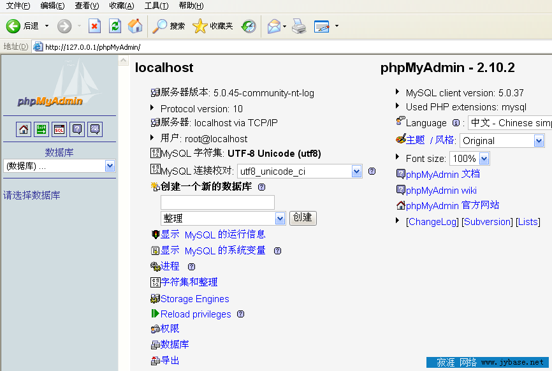552x371 pixels.
Task: Refresh the page with green arrows icon
Action: pos(115,26)
